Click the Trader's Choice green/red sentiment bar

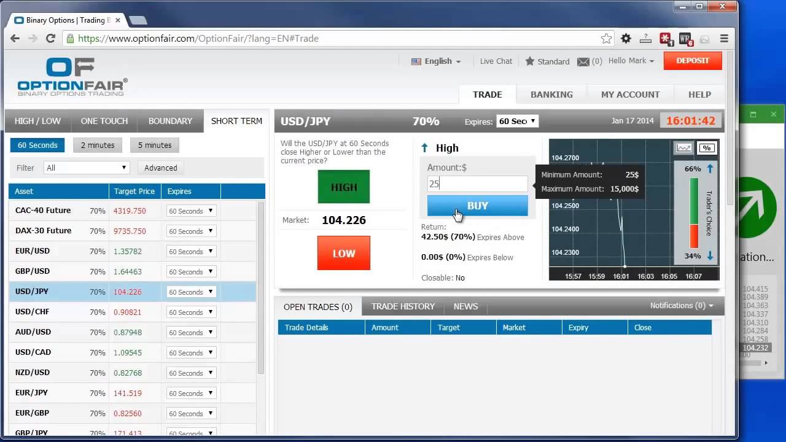coord(695,212)
